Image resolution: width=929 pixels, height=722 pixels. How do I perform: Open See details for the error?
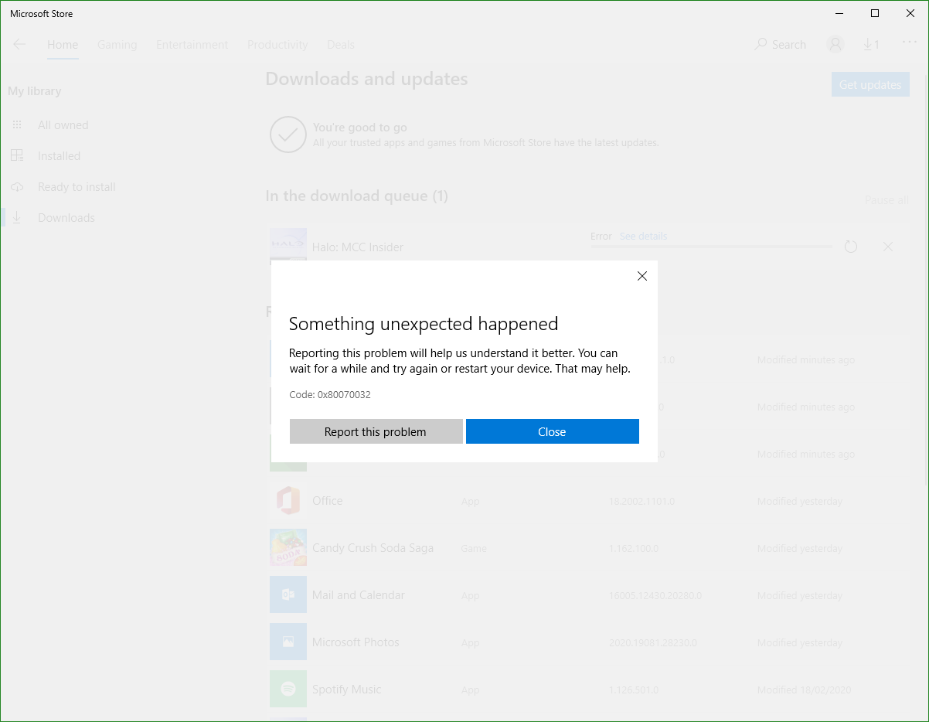pyautogui.click(x=643, y=236)
